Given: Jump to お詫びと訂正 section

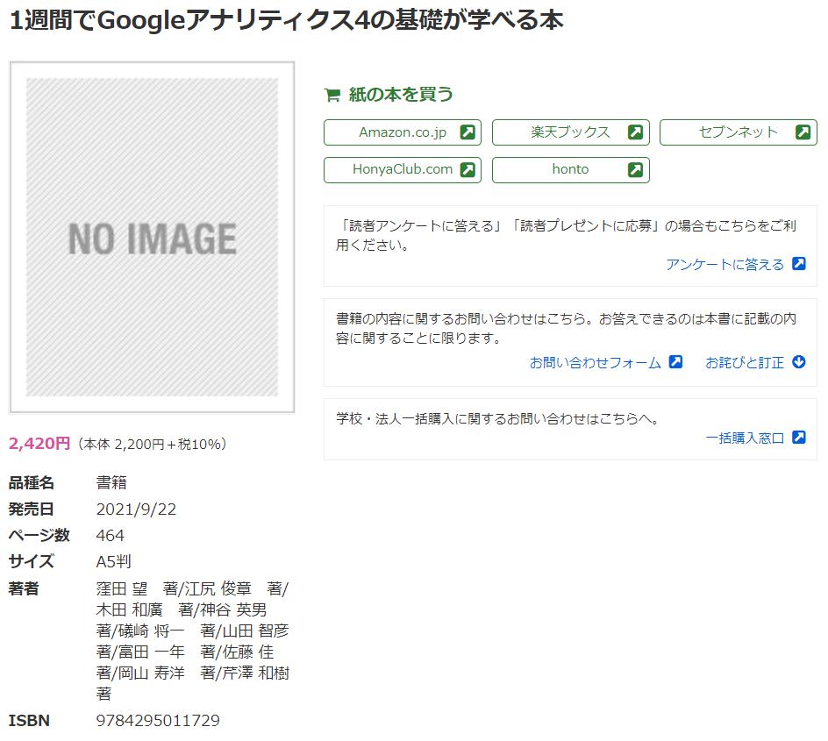Looking at the screenshot, I should point(745,362).
